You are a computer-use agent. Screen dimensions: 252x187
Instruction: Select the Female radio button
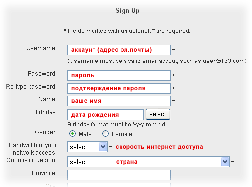point(105,134)
